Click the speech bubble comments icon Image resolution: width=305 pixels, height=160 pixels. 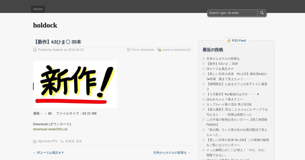pyautogui.click(x=129, y=50)
